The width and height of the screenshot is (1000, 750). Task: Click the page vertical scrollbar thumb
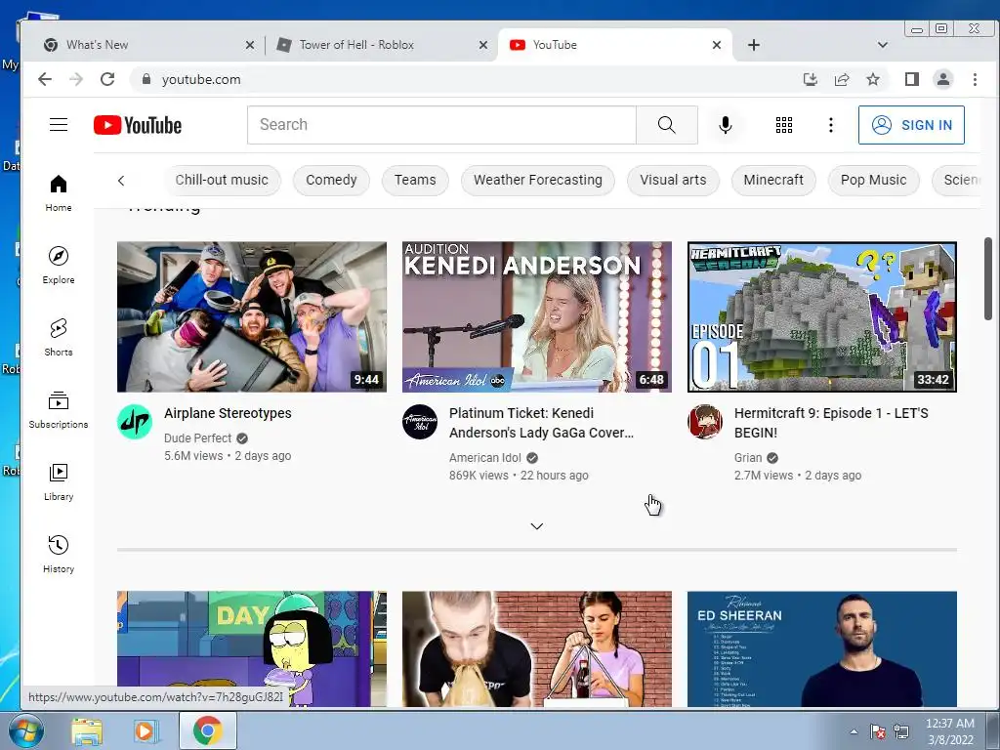pos(988,278)
